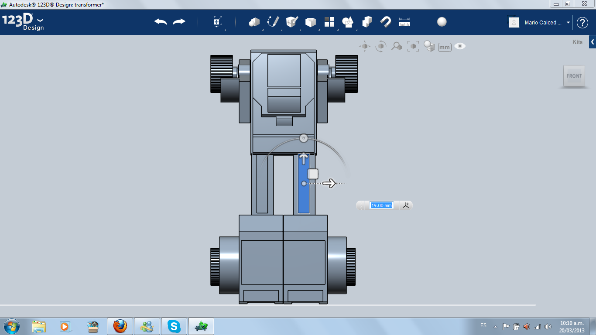The height and width of the screenshot is (335, 596).
Task: Toggle the visibility eye icon
Action: click(x=460, y=46)
